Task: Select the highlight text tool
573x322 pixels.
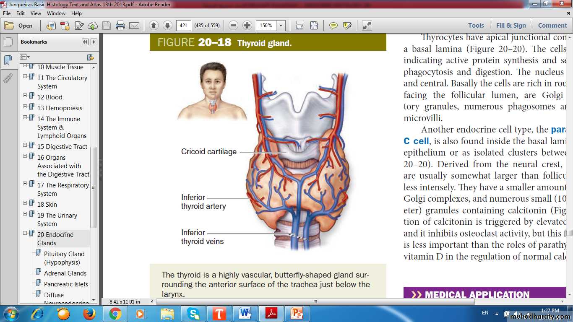Action: [347, 26]
